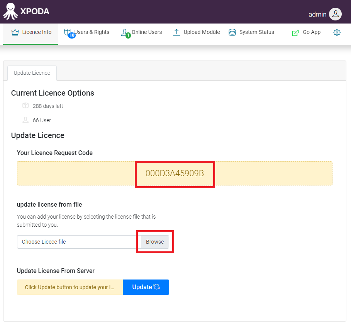Click the green external-link icon

[x=295, y=33]
